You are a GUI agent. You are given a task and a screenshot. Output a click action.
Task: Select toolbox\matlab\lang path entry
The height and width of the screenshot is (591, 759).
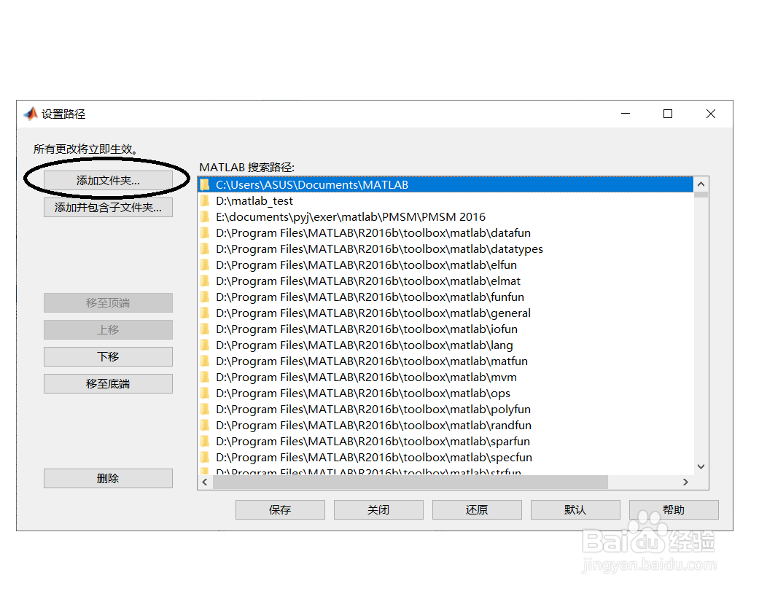[445, 345]
